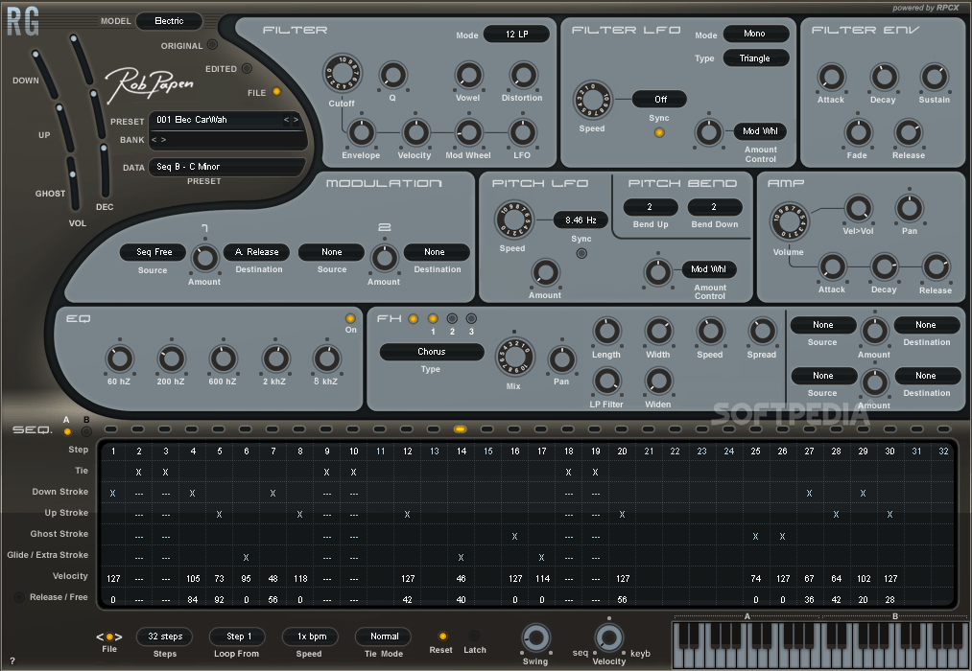
Task: Adjust the DEC slider
Action: 105,171
